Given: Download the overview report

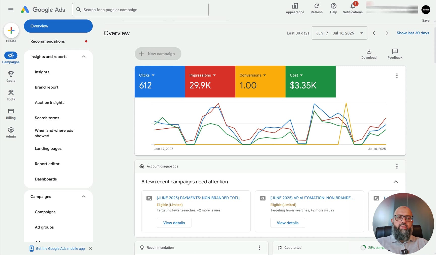Looking at the screenshot, I should (x=369, y=54).
